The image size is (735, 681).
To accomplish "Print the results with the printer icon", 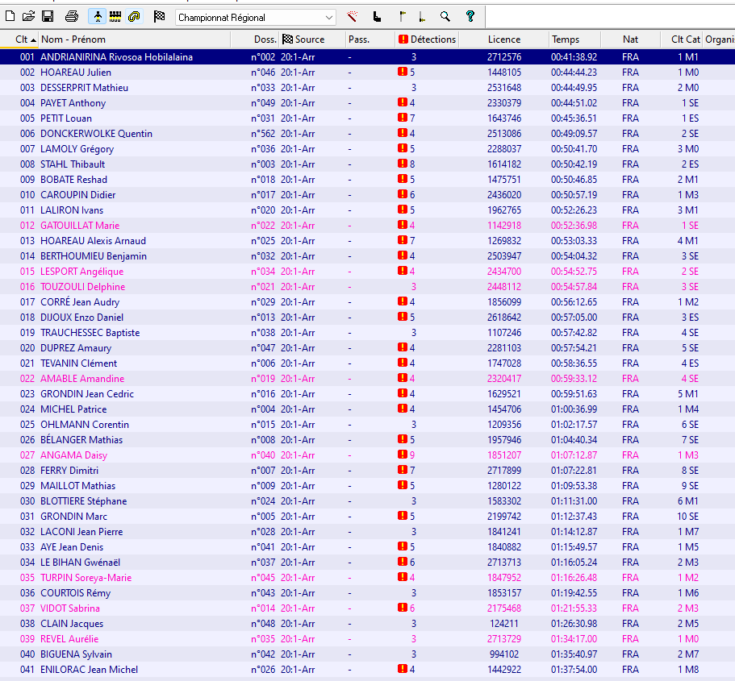I will pos(72,17).
